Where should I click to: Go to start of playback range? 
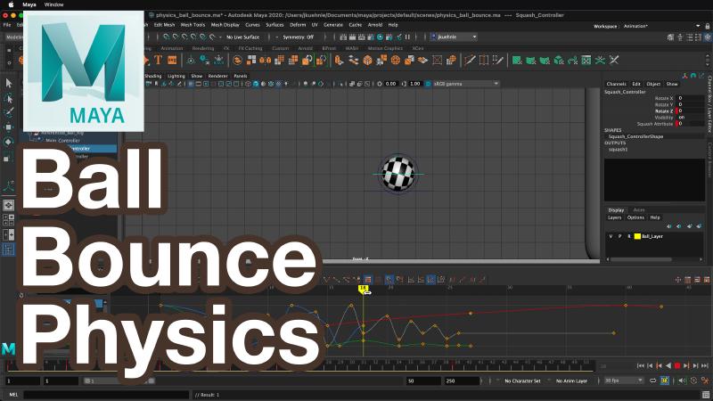coord(641,365)
